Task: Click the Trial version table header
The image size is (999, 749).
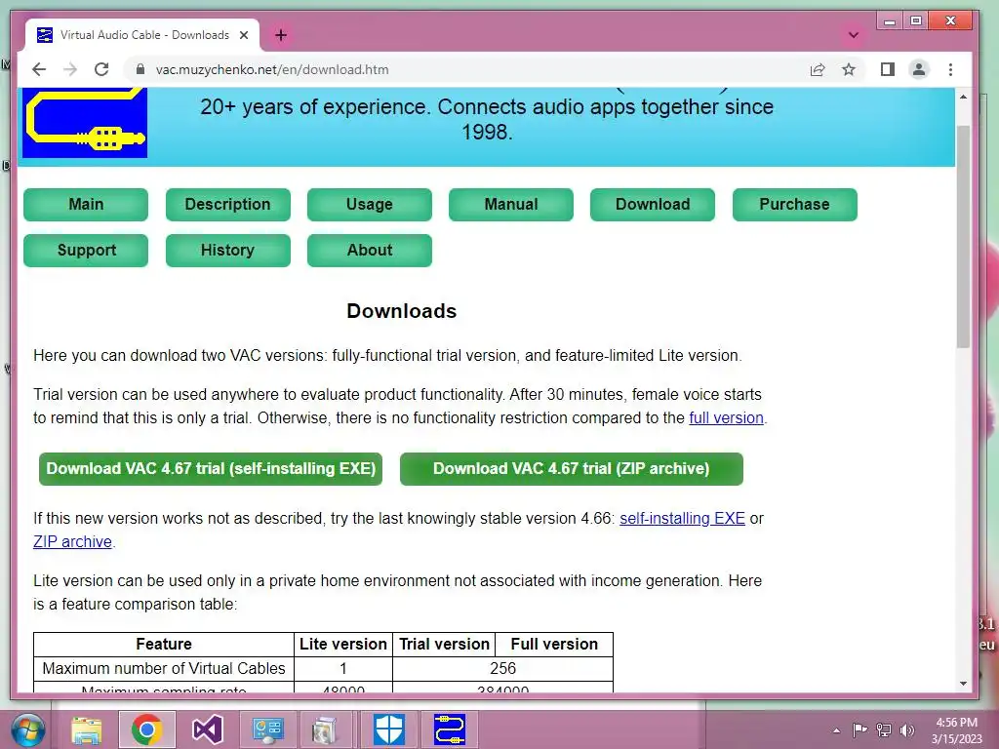Action: 444,644
